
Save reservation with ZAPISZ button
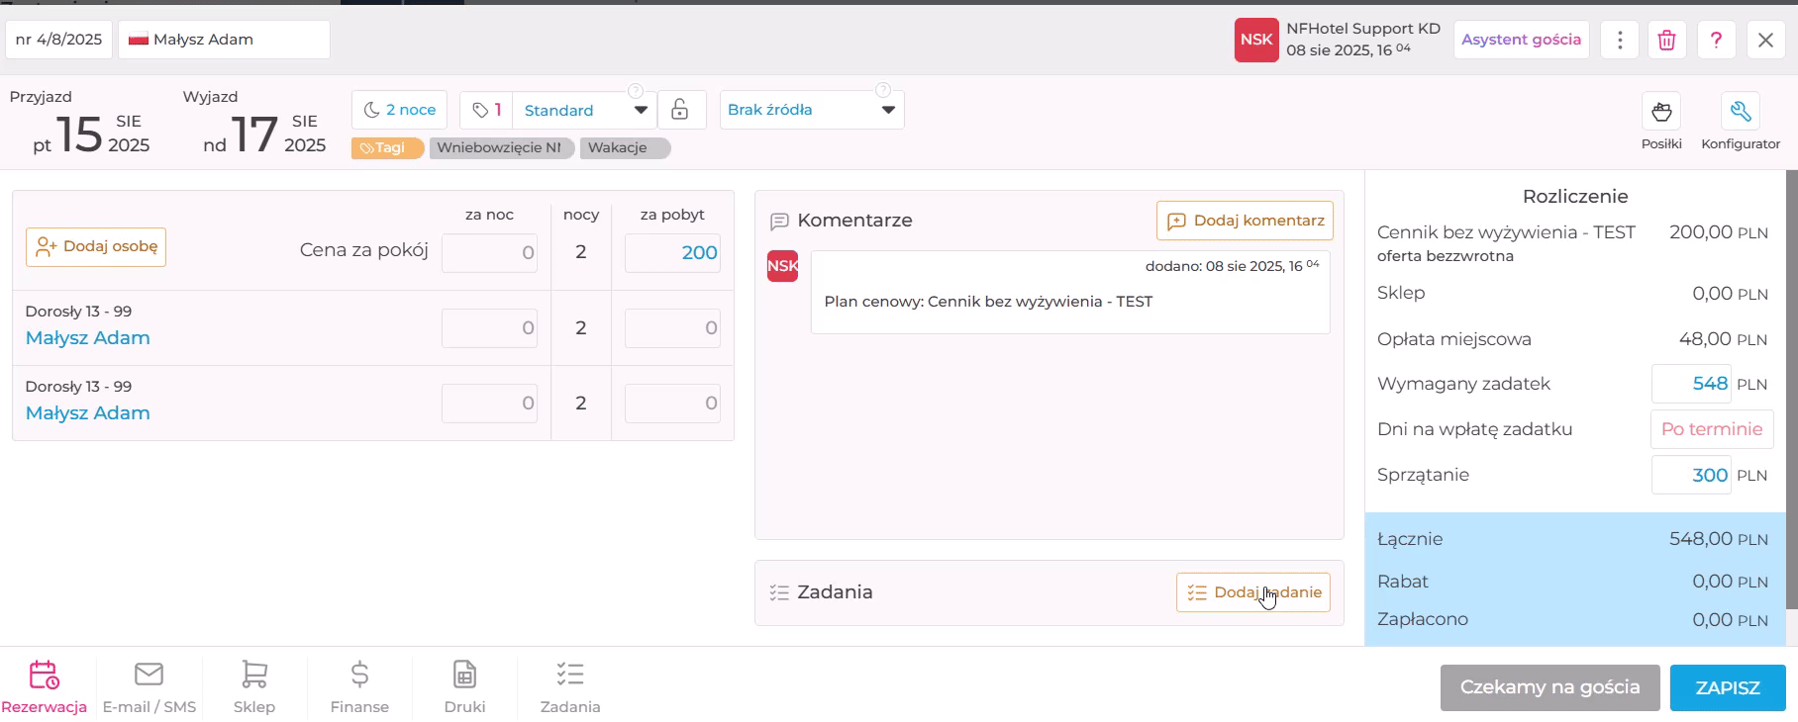point(1728,687)
